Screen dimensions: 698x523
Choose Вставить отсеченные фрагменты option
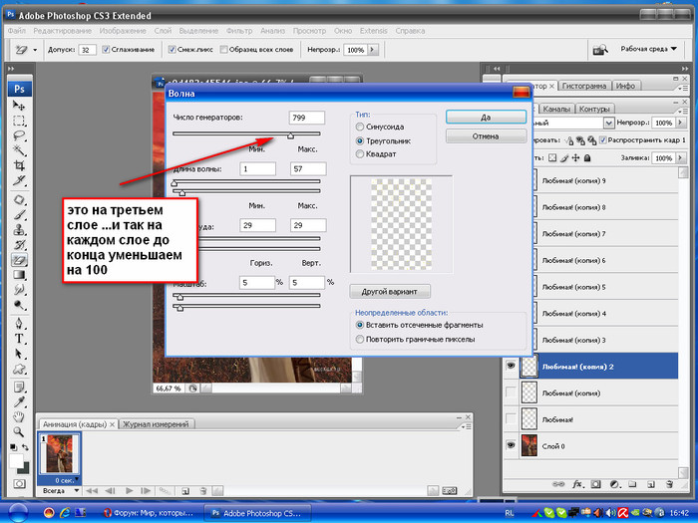click(x=360, y=325)
